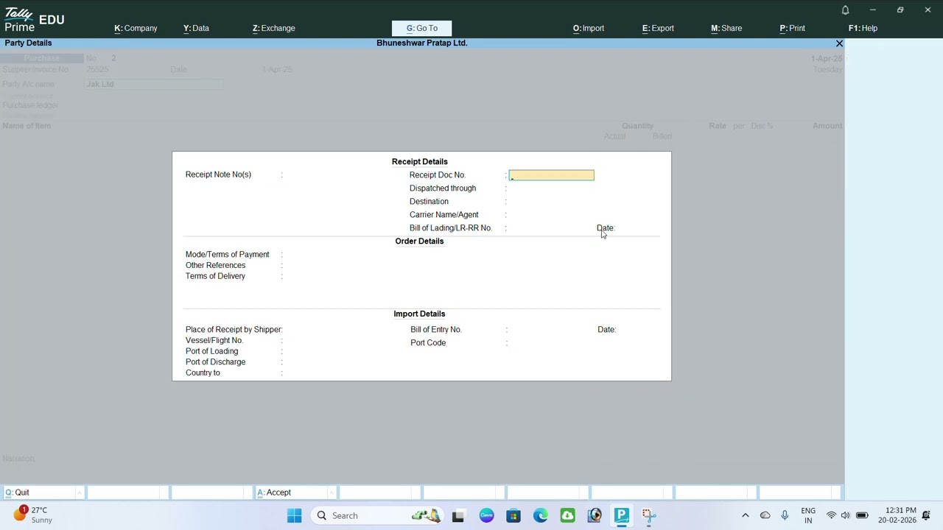Open Microsoft Store from the taskbar
This screenshot has width=943, height=530.
[513, 515]
